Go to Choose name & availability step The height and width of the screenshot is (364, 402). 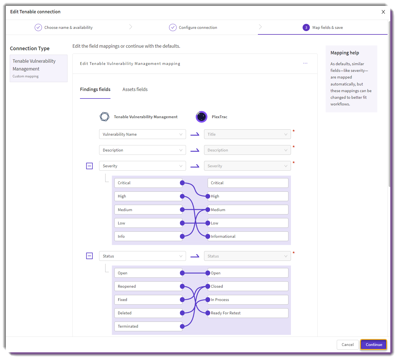click(x=64, y=27)
